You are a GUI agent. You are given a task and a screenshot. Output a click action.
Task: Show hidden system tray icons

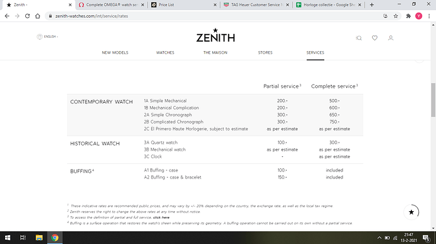tap(379, 238)
